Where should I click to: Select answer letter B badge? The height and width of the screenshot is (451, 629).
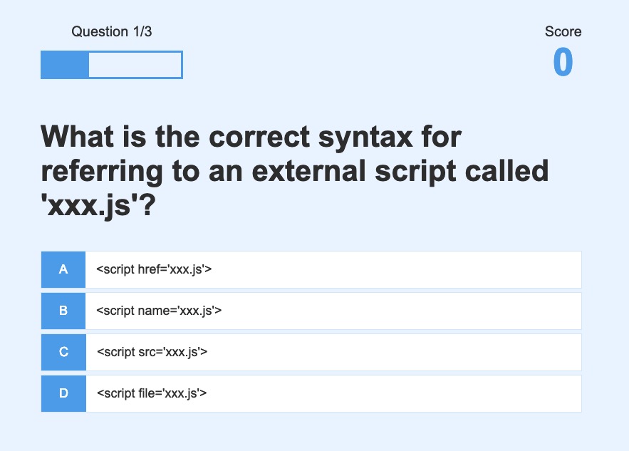pyautogui.click(x=63, y=311)
